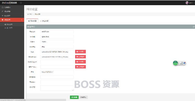The image size is (195, 101).
Task: Click the green circle on floating widget
Action: coord(175,63)
